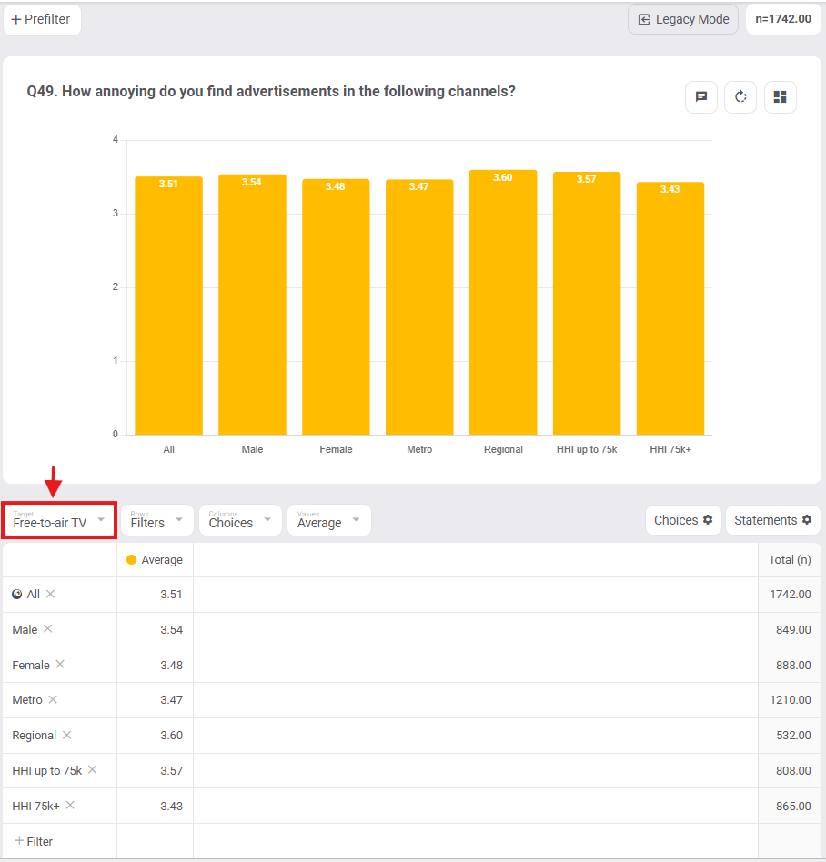Click the globe icon beside All

click(x=17, y=595)
